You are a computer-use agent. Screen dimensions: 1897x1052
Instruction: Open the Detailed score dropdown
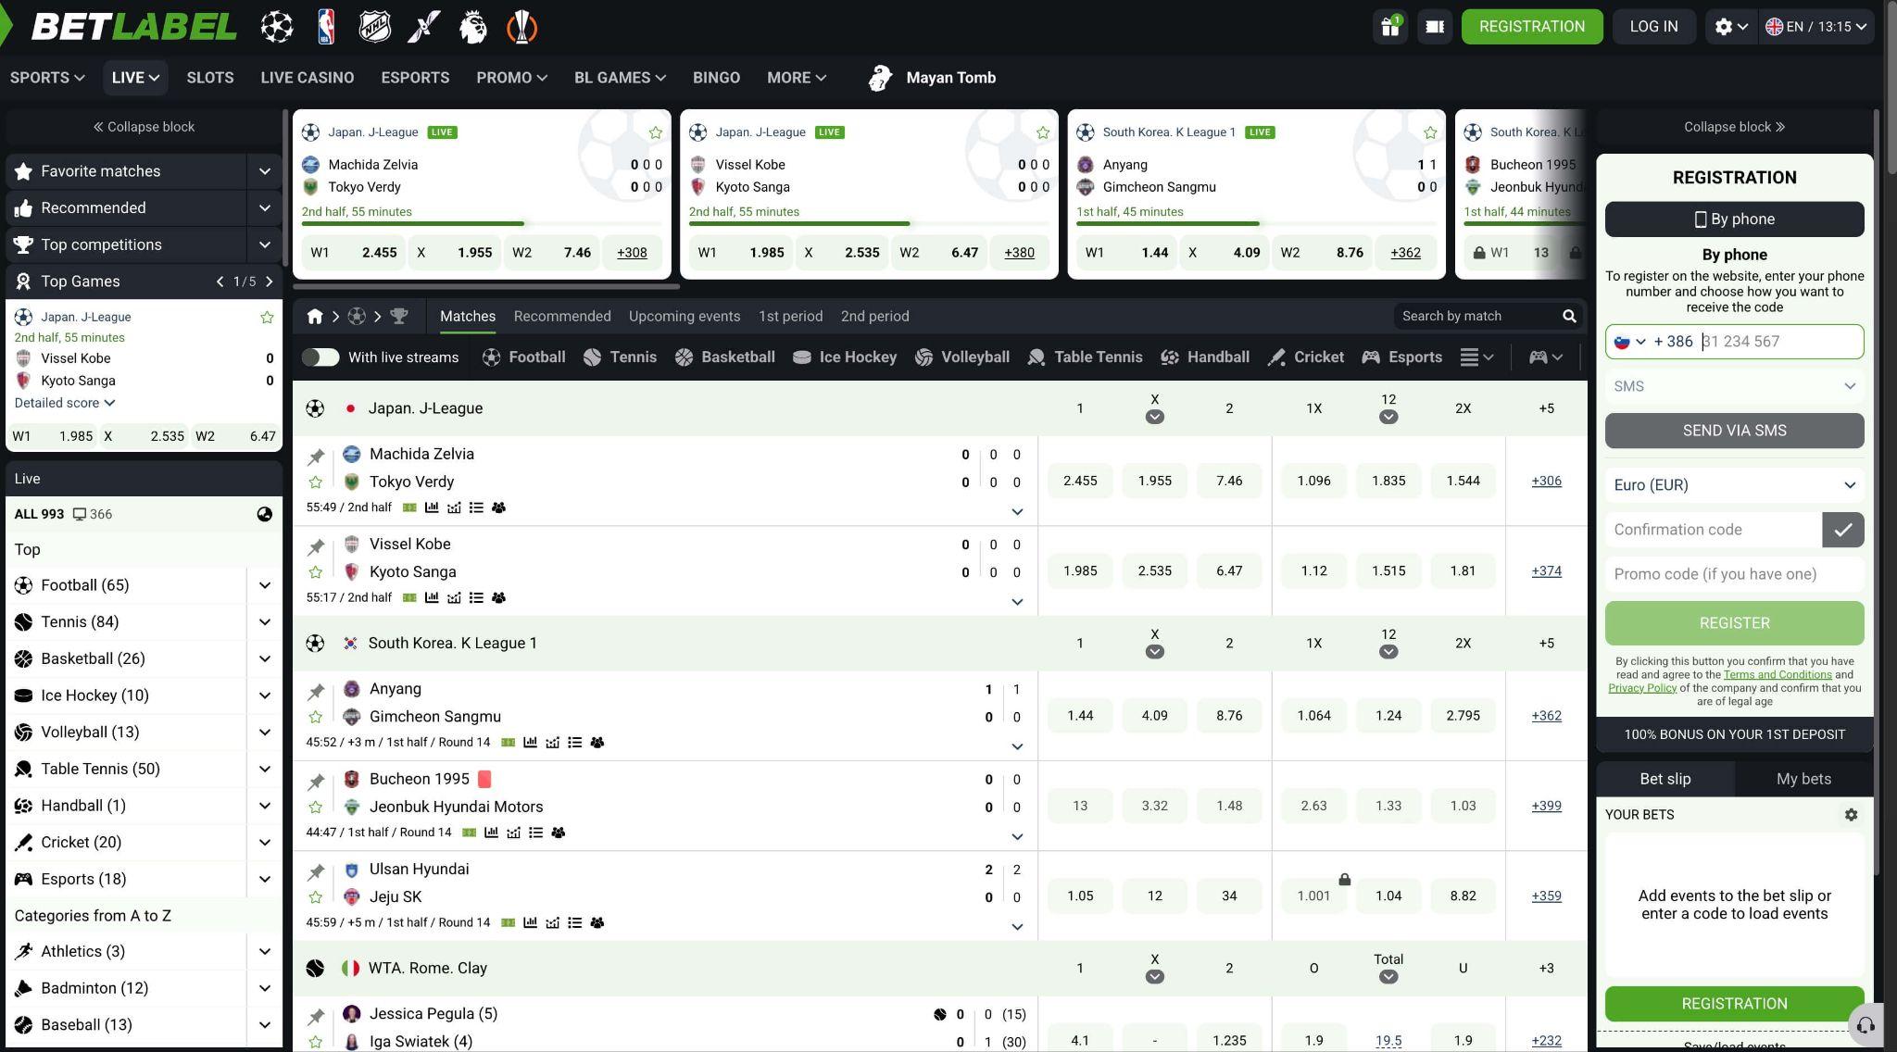65,403
